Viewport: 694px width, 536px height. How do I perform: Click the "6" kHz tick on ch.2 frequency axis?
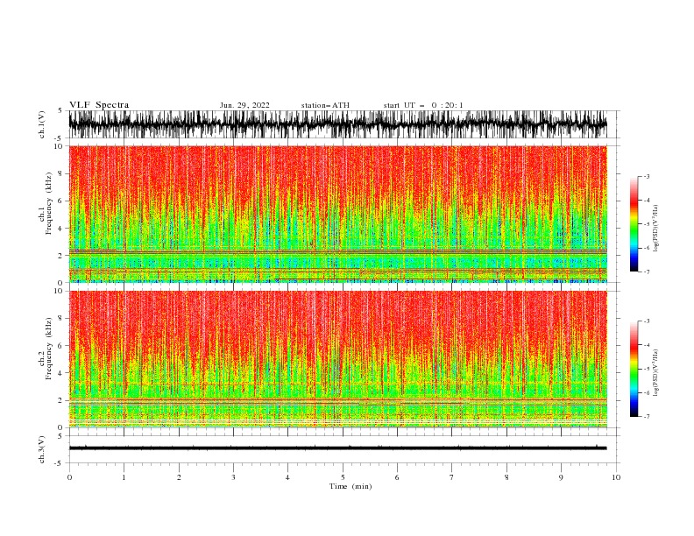point(62,346)
